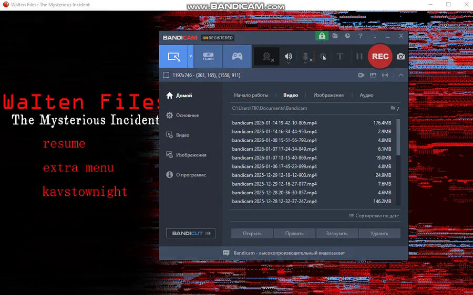Toggle speaker sound recording

(289, 56)
